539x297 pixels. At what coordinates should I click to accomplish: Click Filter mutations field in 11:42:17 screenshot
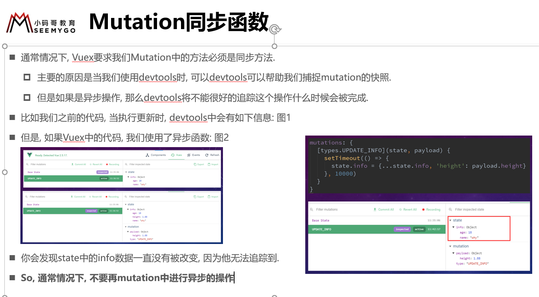pyautogui.click(x=327, y=209)
